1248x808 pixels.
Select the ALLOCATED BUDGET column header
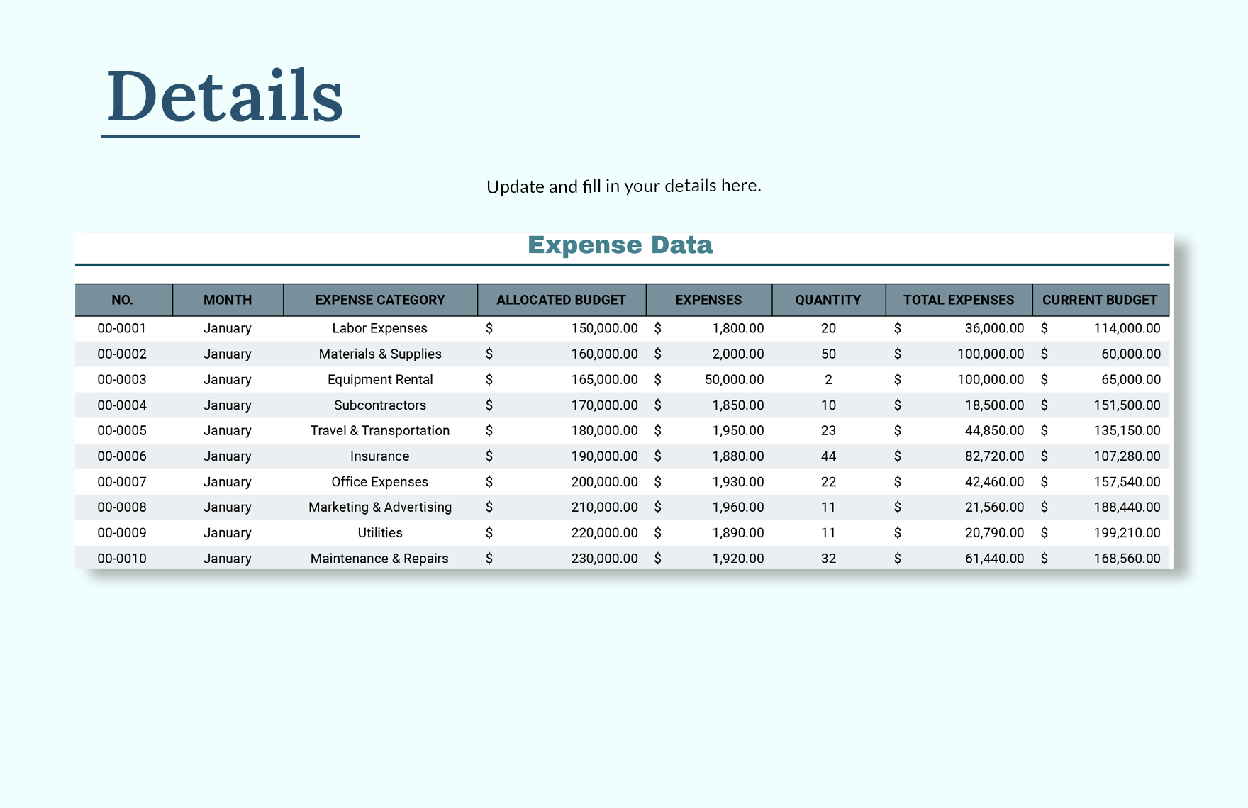click(x=561, y=299)
